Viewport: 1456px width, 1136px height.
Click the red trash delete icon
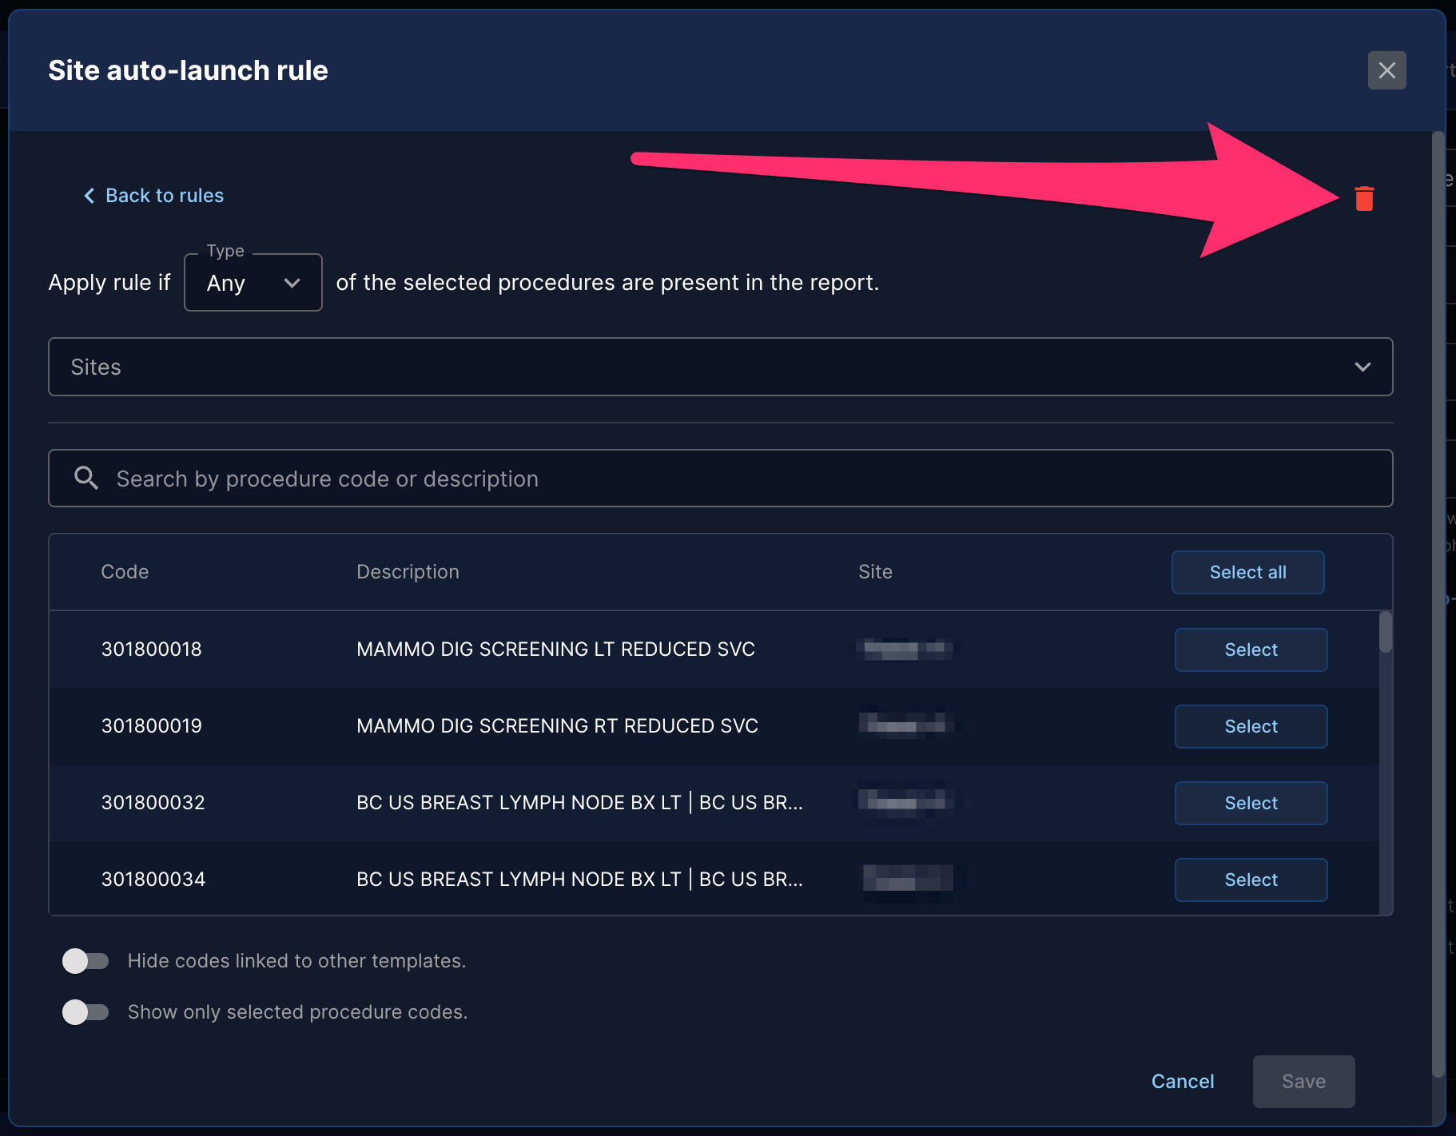coord(1364,198)
